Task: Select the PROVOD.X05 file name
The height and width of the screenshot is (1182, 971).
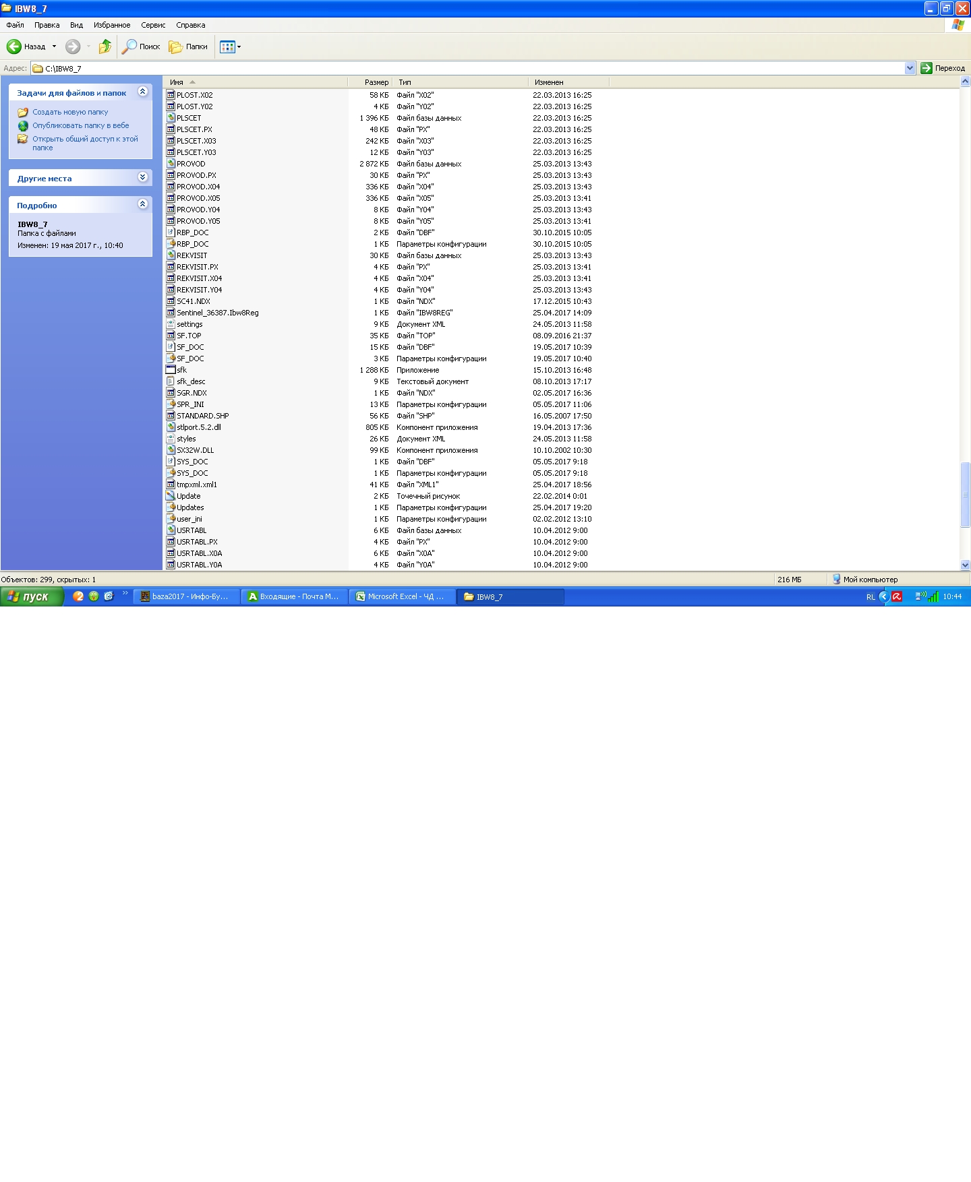Action: (198, 198)
